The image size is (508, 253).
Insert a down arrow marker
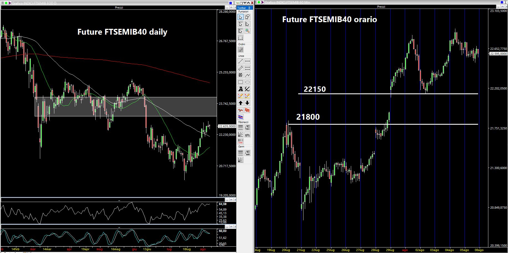pos(247,103)
